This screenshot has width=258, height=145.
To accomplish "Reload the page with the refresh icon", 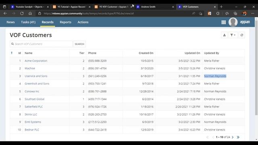I will (22, 13).
